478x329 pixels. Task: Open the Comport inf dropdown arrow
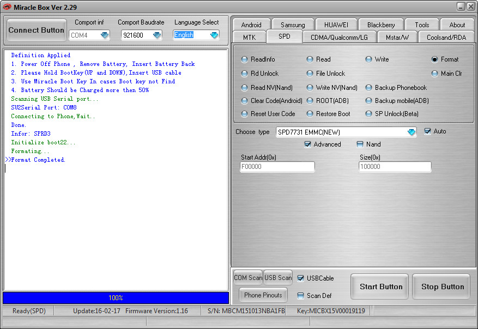point(105,35)
